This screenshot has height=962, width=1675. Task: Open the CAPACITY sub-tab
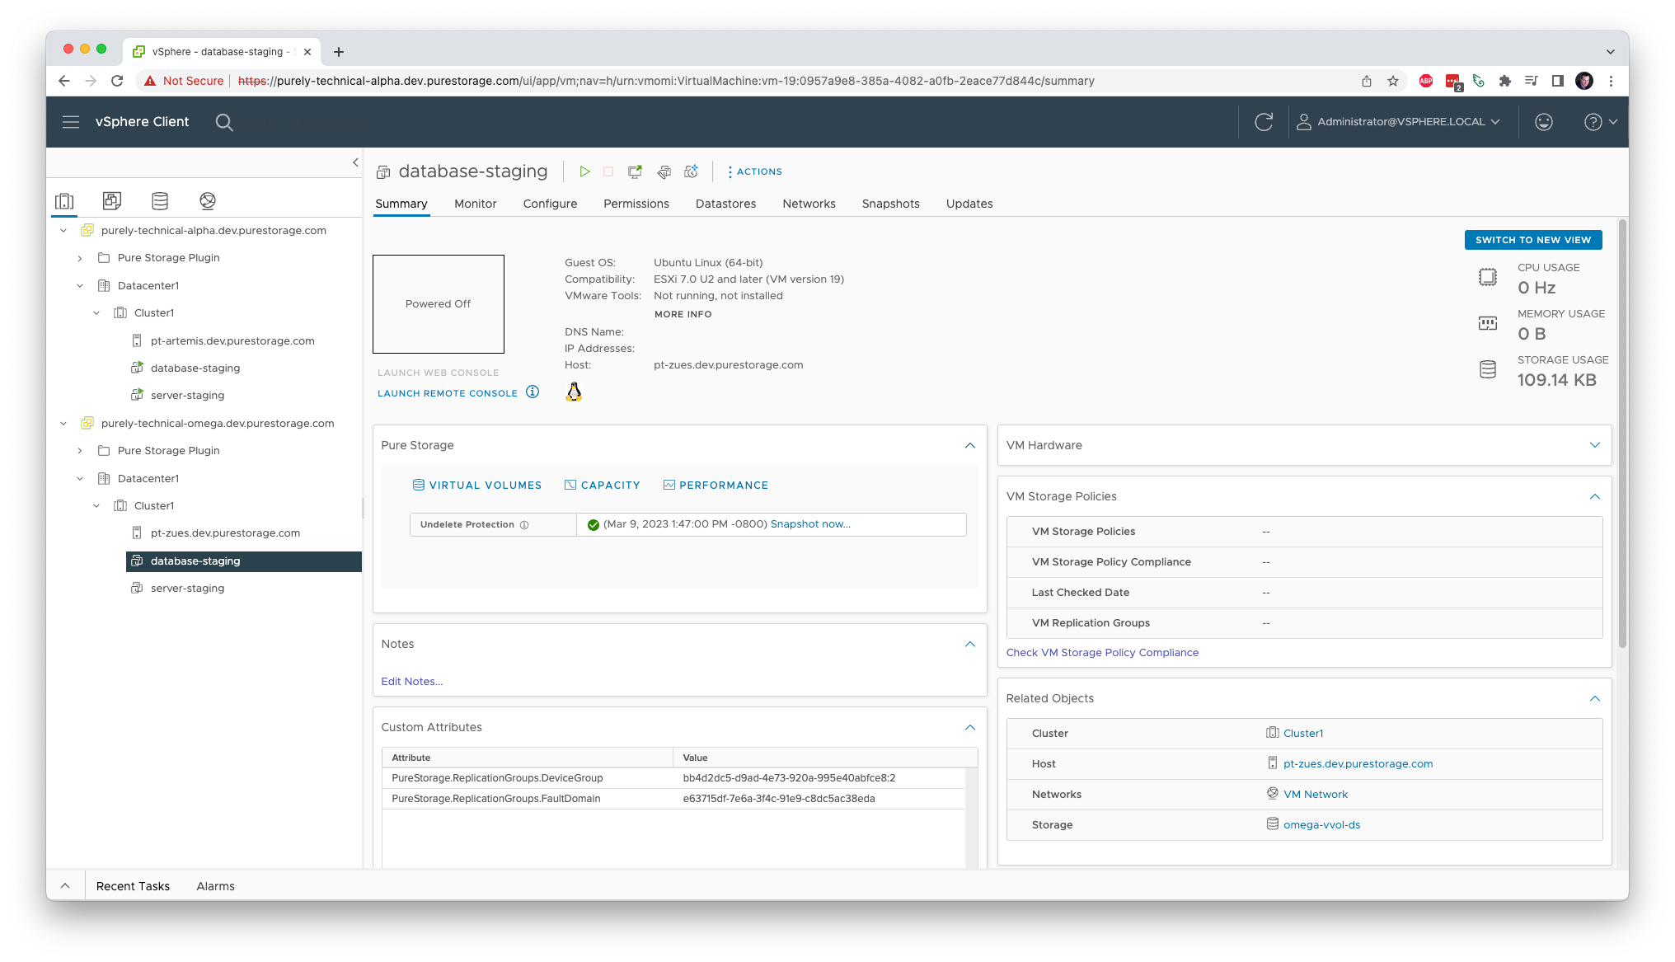tap(603, 486)
